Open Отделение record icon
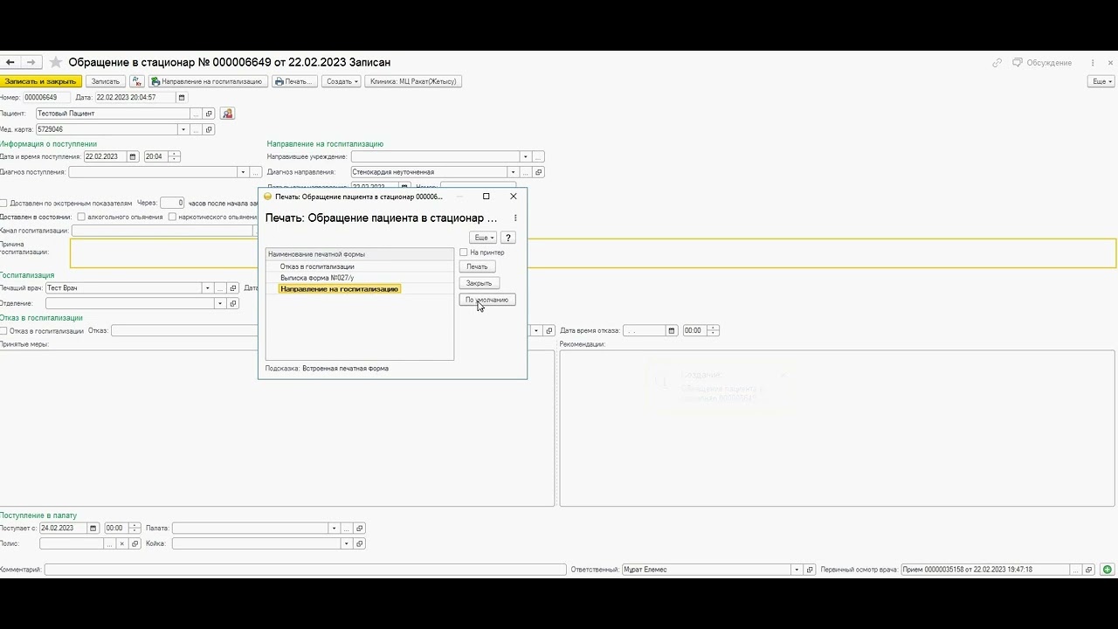 tap(232, 304)
